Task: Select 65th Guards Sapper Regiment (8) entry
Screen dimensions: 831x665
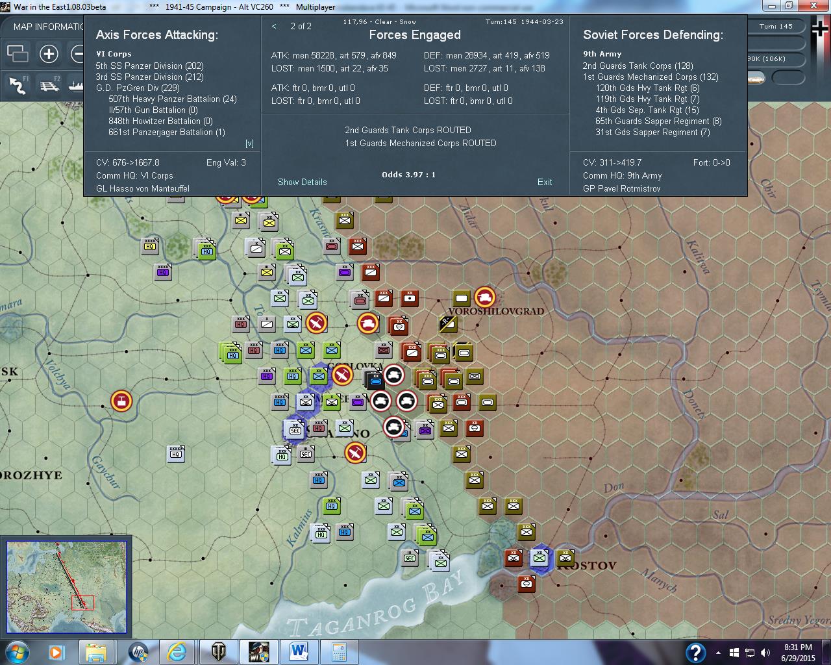Action: tap(658, 121)
